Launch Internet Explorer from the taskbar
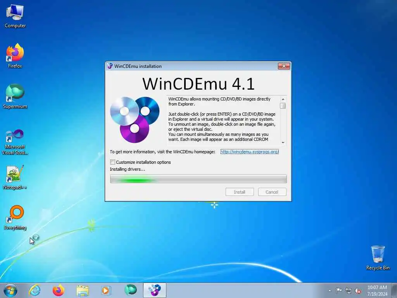 pyautogui.click(x=35, y=290)
